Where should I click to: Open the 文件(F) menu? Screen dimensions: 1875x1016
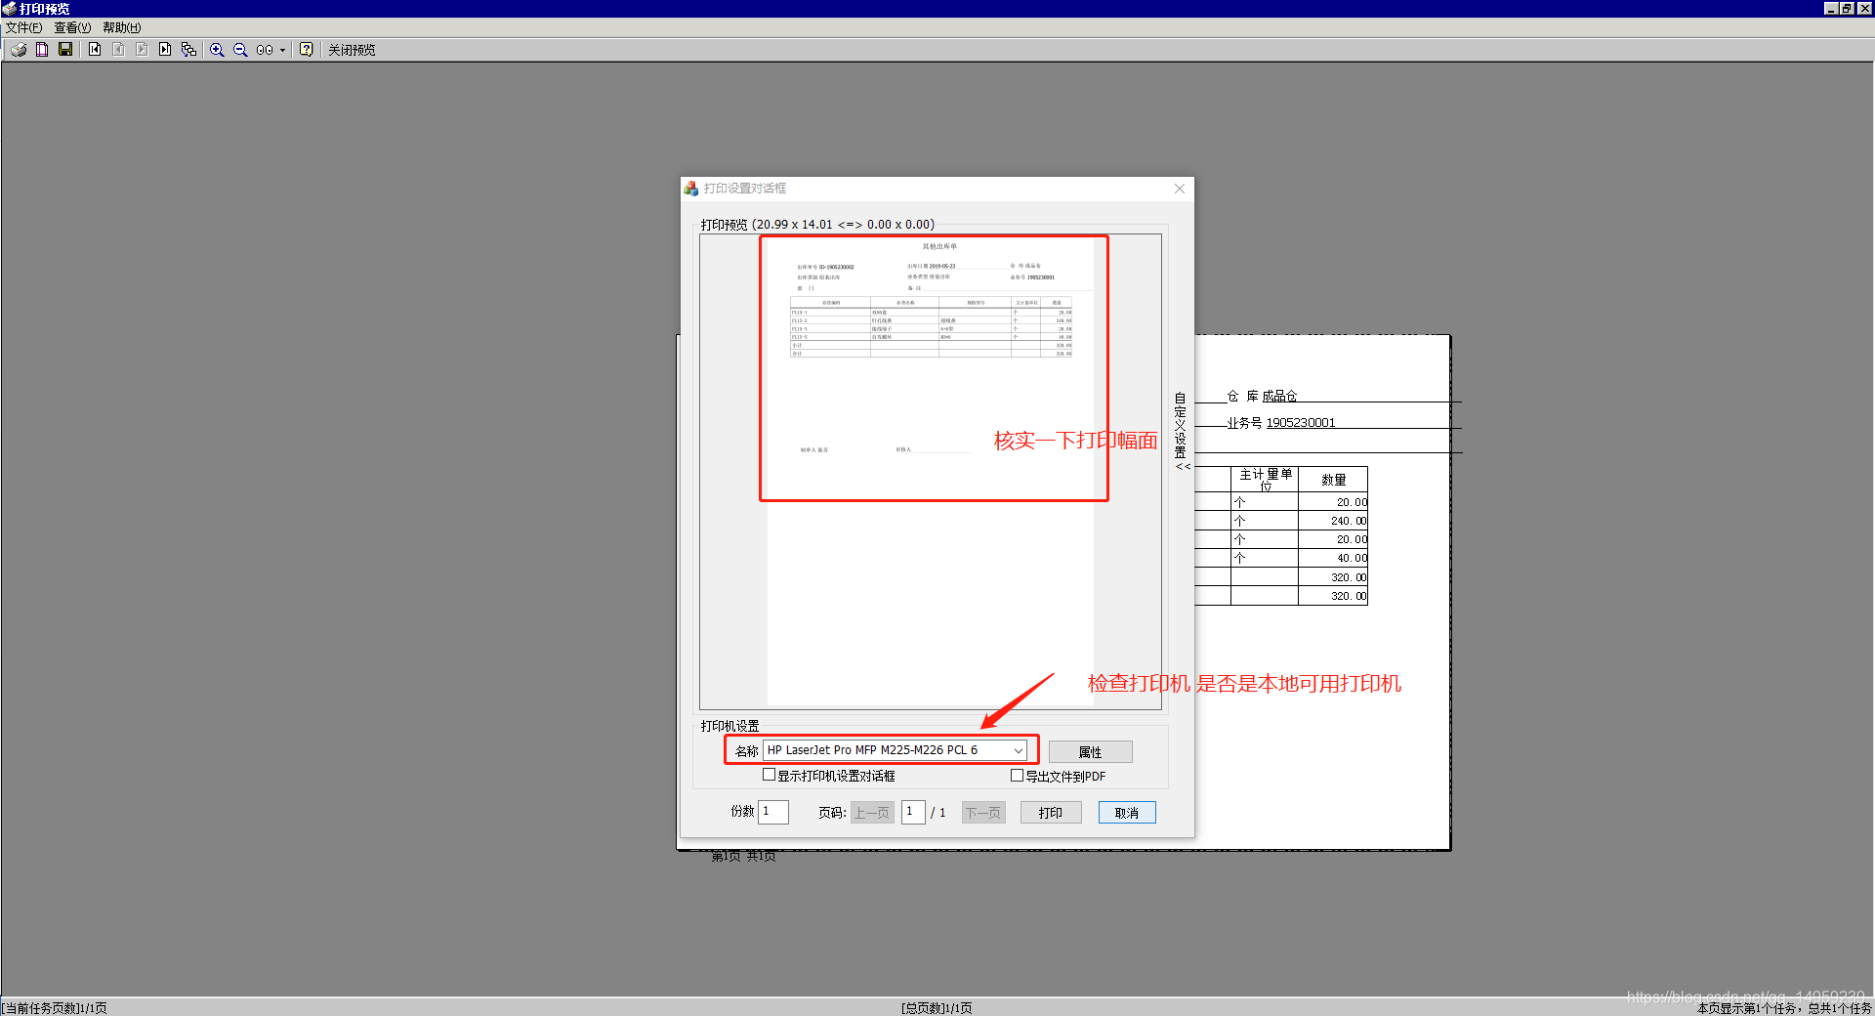[x=23, y=28]
